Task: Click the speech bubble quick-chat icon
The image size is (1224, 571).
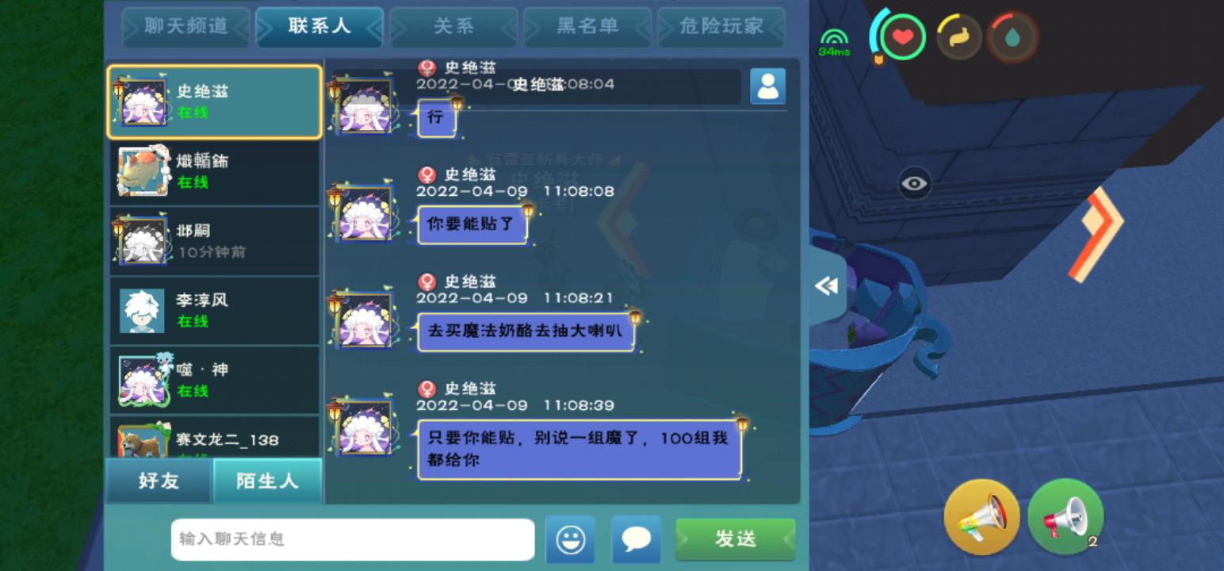Action: 636,539
